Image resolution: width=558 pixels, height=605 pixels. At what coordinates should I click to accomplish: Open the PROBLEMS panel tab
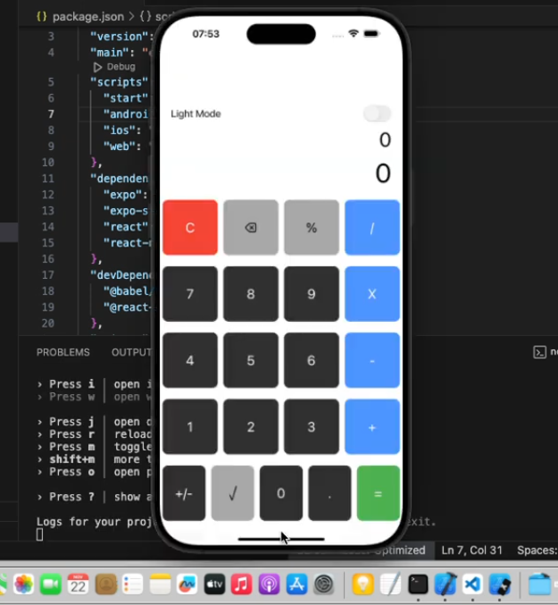pos(62,352)
